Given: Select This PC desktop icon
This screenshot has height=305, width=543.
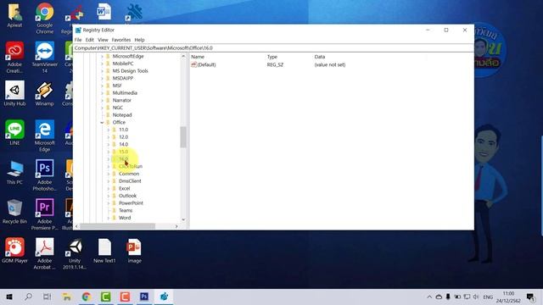Looking at the screenshot, I should (x=14, y=172).
